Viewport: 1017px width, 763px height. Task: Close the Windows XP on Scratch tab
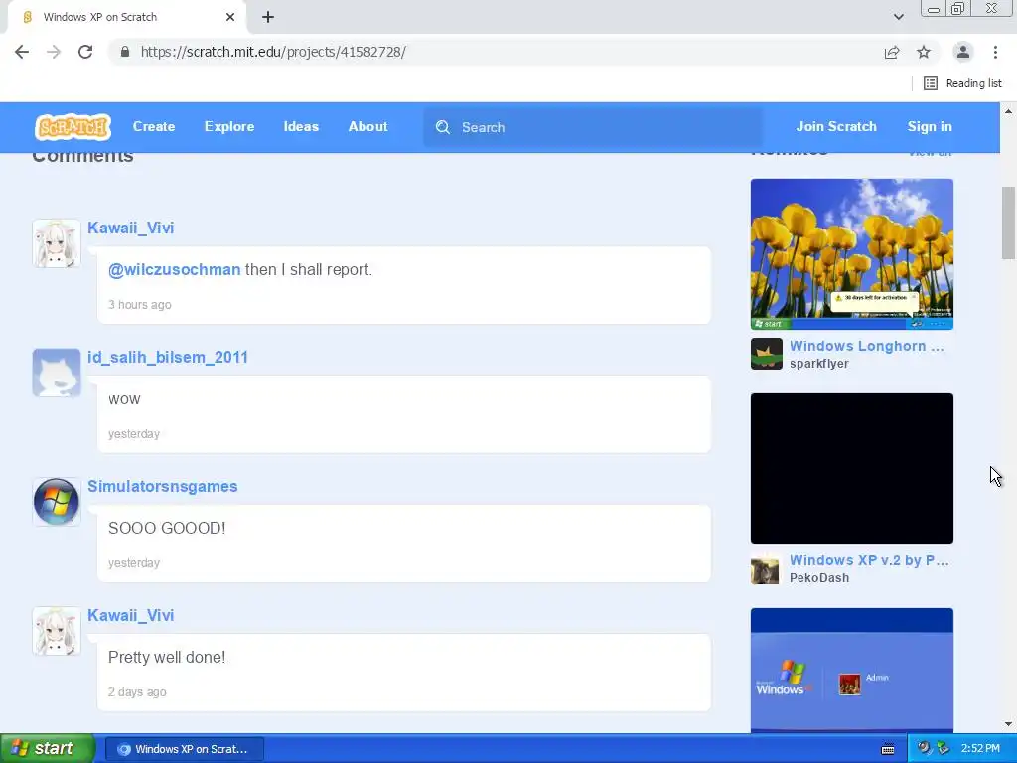click(230, 17)
